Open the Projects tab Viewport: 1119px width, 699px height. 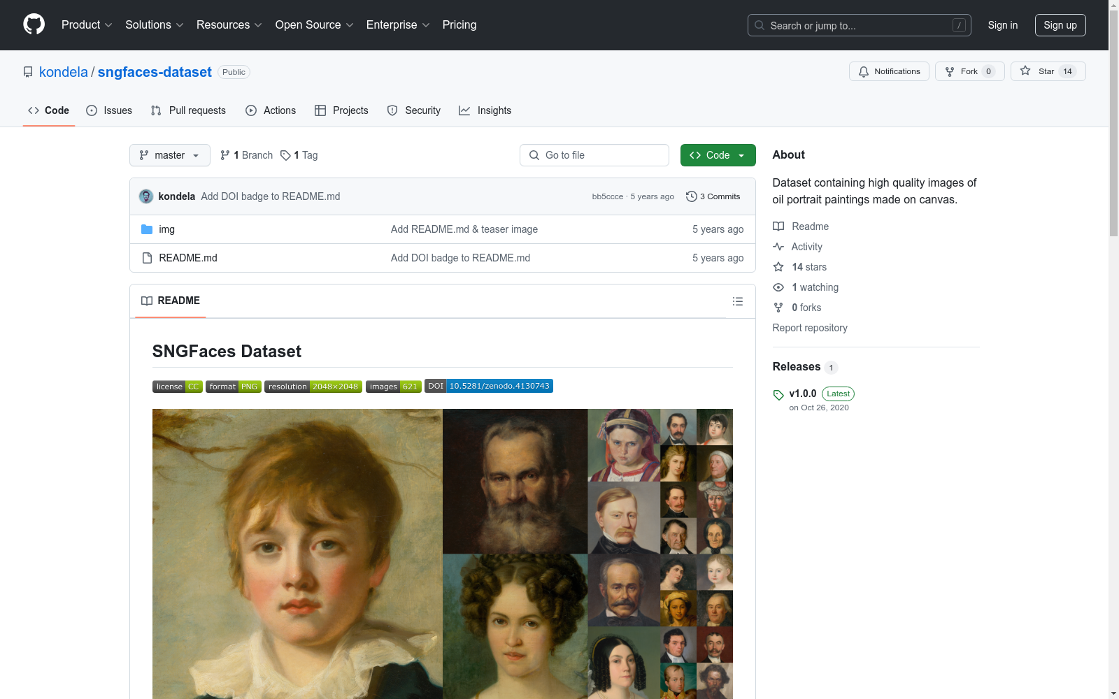341,110
